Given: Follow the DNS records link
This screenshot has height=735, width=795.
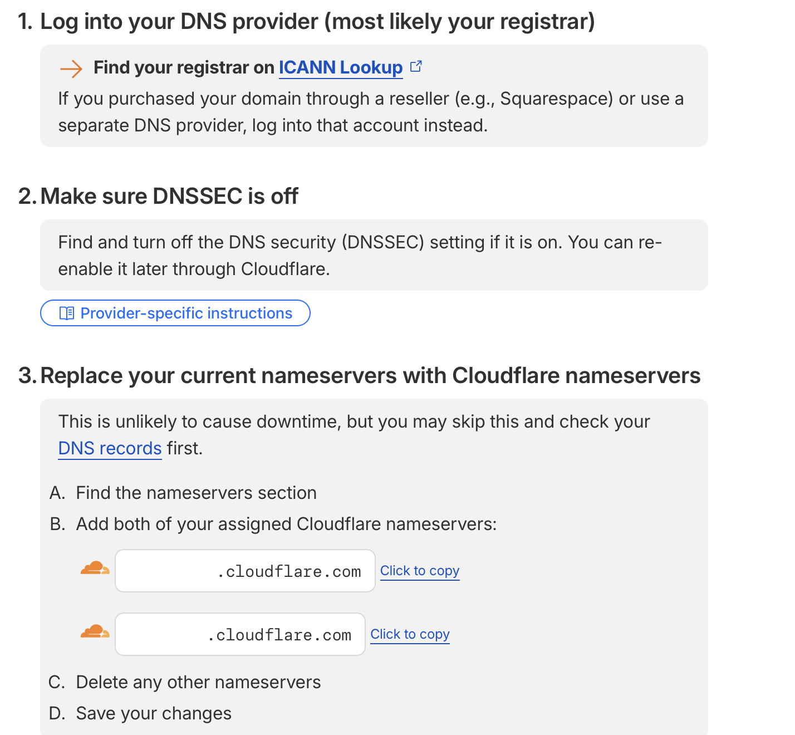Looking at the screenshot, I should (x=110, y=448).
